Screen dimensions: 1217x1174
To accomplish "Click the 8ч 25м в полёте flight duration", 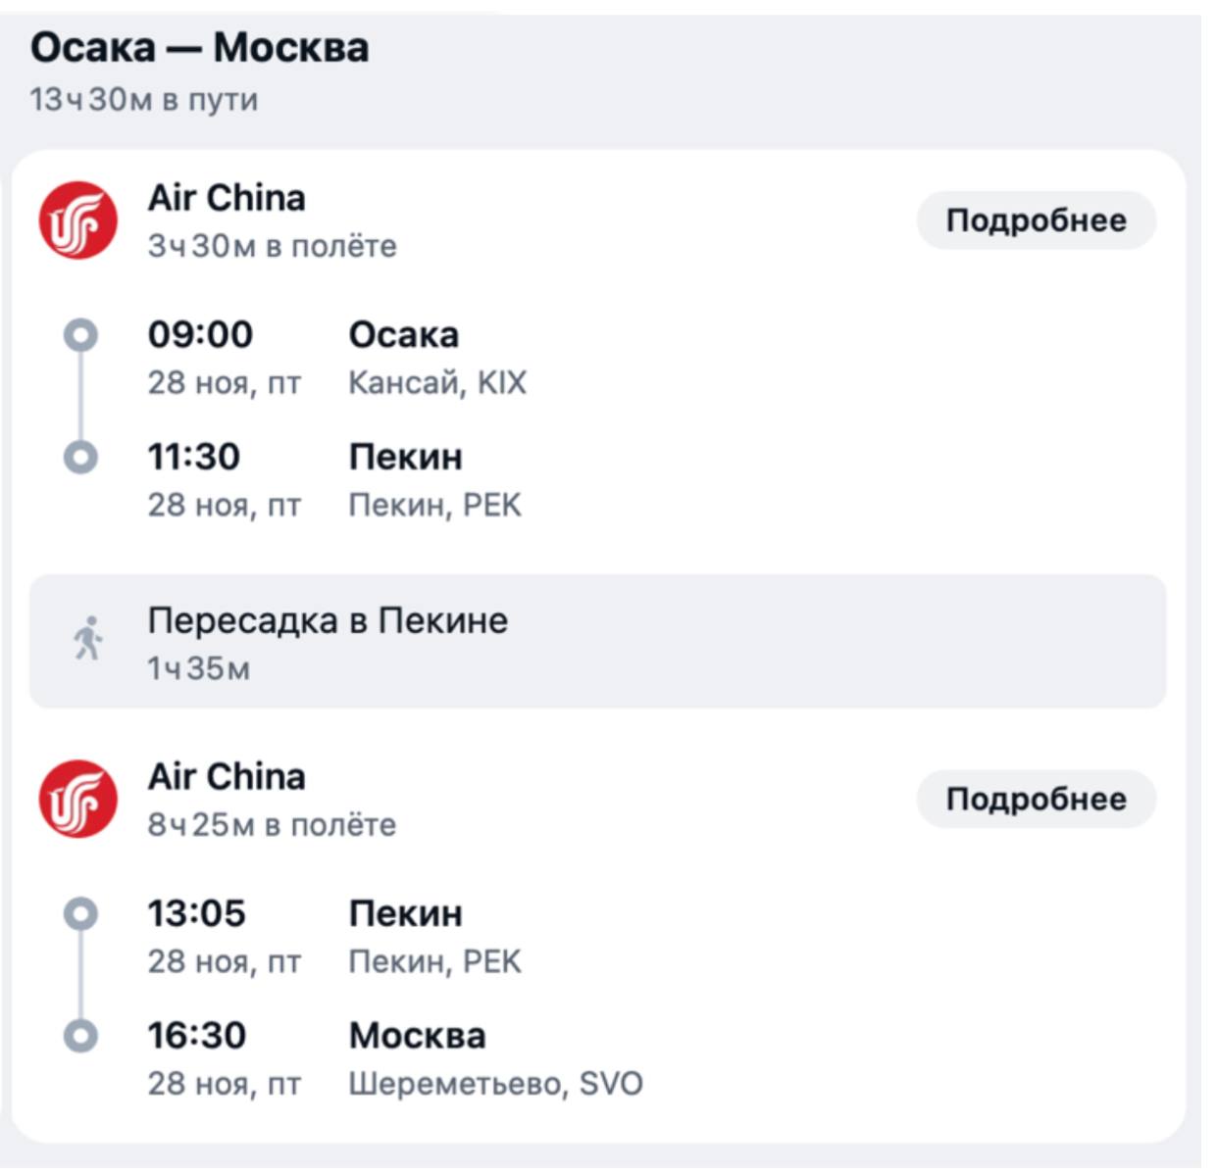I will tap(272, 825).
